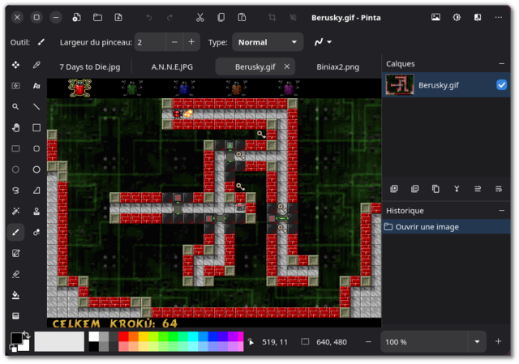Open an image file with folder icon

click(97, 17)
